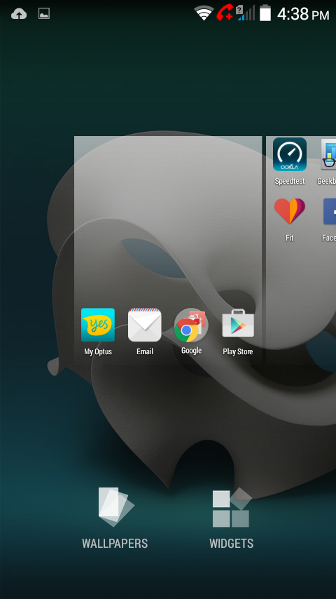336x599 pixels.
Task: Click the "My Optus" label
Action: pyautogui.click(x=97, y=351)
